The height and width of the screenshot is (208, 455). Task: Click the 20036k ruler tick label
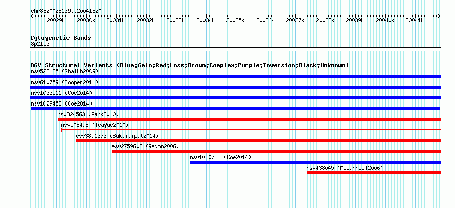coord(265,21)
